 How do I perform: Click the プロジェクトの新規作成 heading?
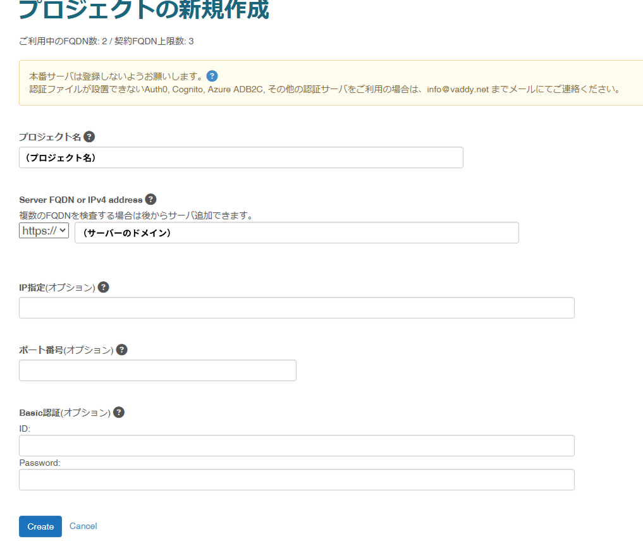(x=144, y=9)
